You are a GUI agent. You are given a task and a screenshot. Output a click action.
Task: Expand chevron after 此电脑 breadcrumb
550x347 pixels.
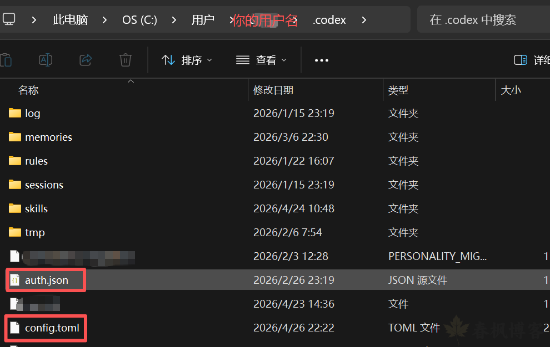(104, 20)
